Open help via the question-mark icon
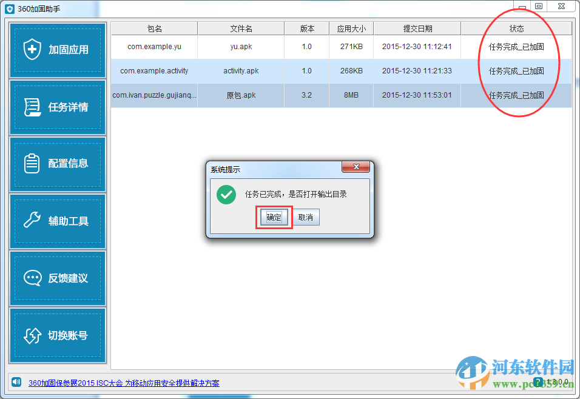The height and width of the screenshot is (399, 580). pyautogui.click(x=539, y=382)
